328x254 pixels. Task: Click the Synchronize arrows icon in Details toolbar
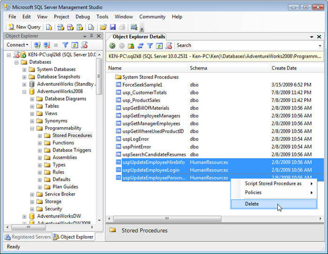[141, 45]
